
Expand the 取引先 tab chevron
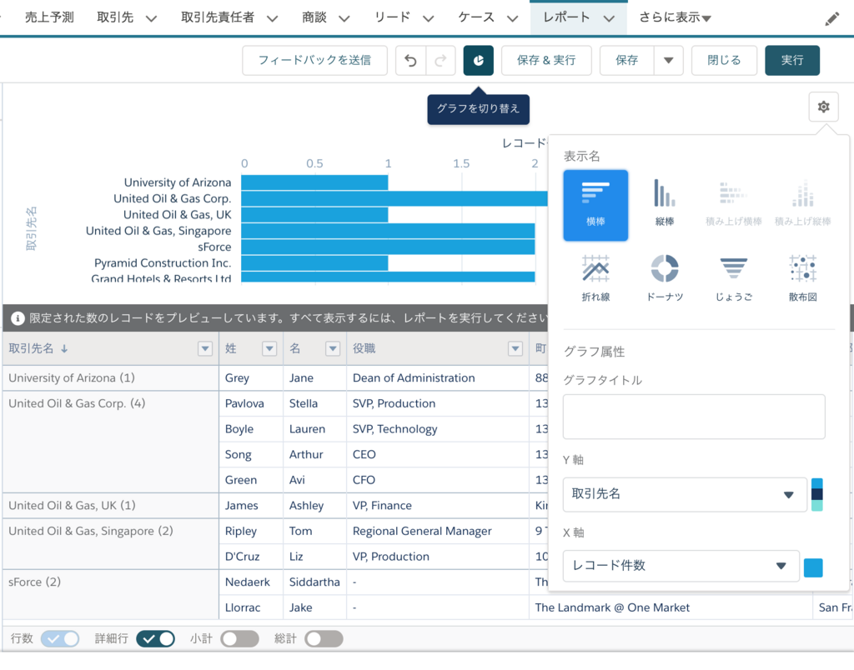point(152,19)
